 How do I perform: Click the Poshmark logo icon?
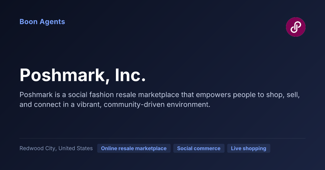point(296,27)
